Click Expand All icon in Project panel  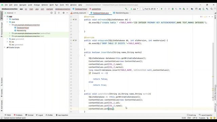(55, 13)
